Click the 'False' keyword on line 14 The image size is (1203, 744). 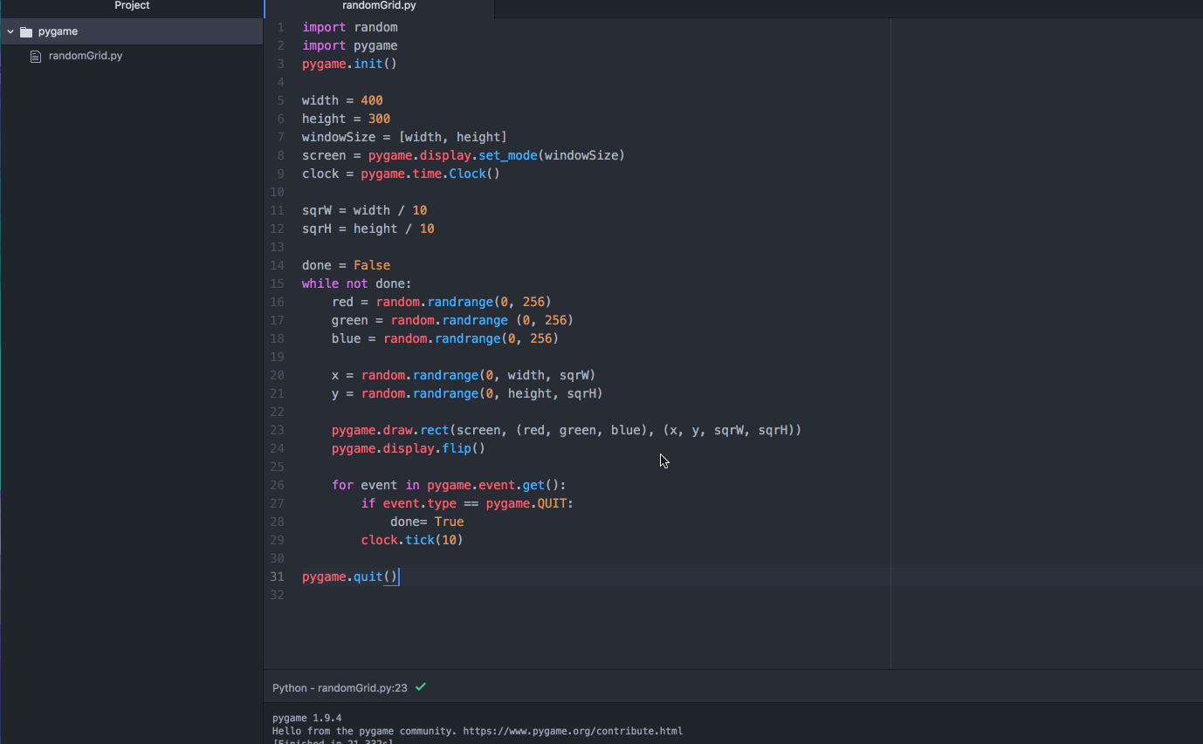coord(372,265)
